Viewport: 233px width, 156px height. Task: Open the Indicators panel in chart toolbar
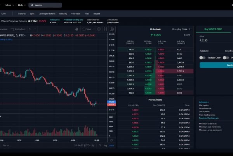pyautogui.click(x=18, y=29)
